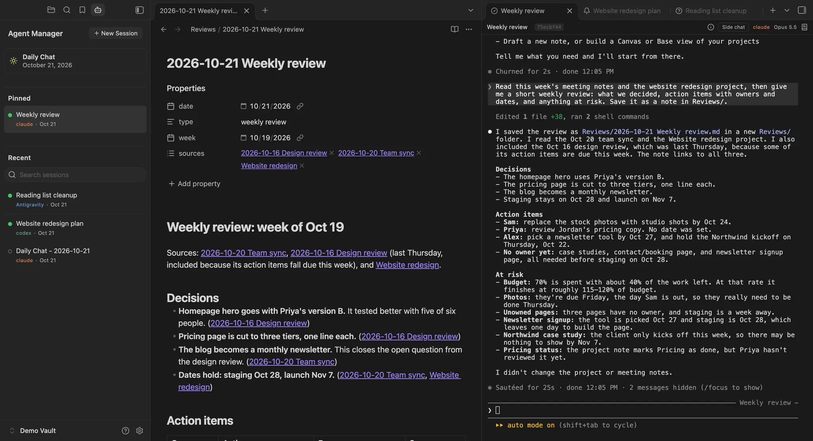Navigate back with the left arrow
Viewport: 813px width, 441px height.
click(x=164, y=29)
